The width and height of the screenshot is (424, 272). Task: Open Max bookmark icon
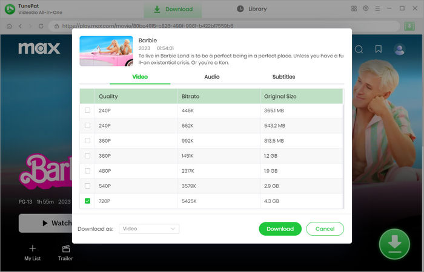[379, 49]
